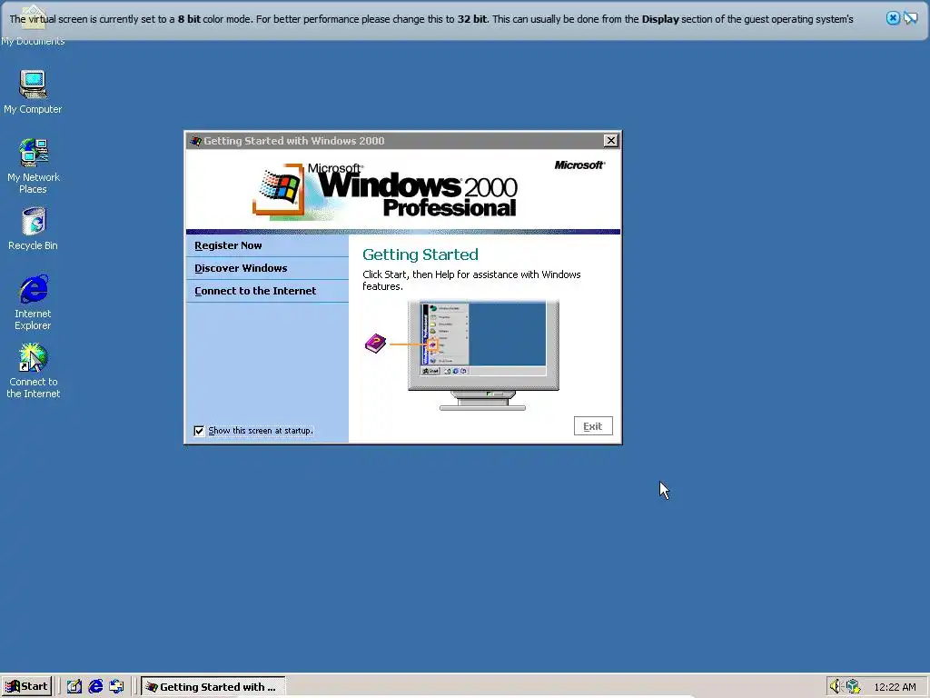The height and width of the screenshot is (698, 930).
Task: Close the Getting Started window
Action: click(x=610, y=141)
